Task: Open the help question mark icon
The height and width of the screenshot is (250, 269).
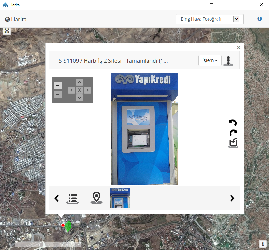Action: [x=259, y=19]
